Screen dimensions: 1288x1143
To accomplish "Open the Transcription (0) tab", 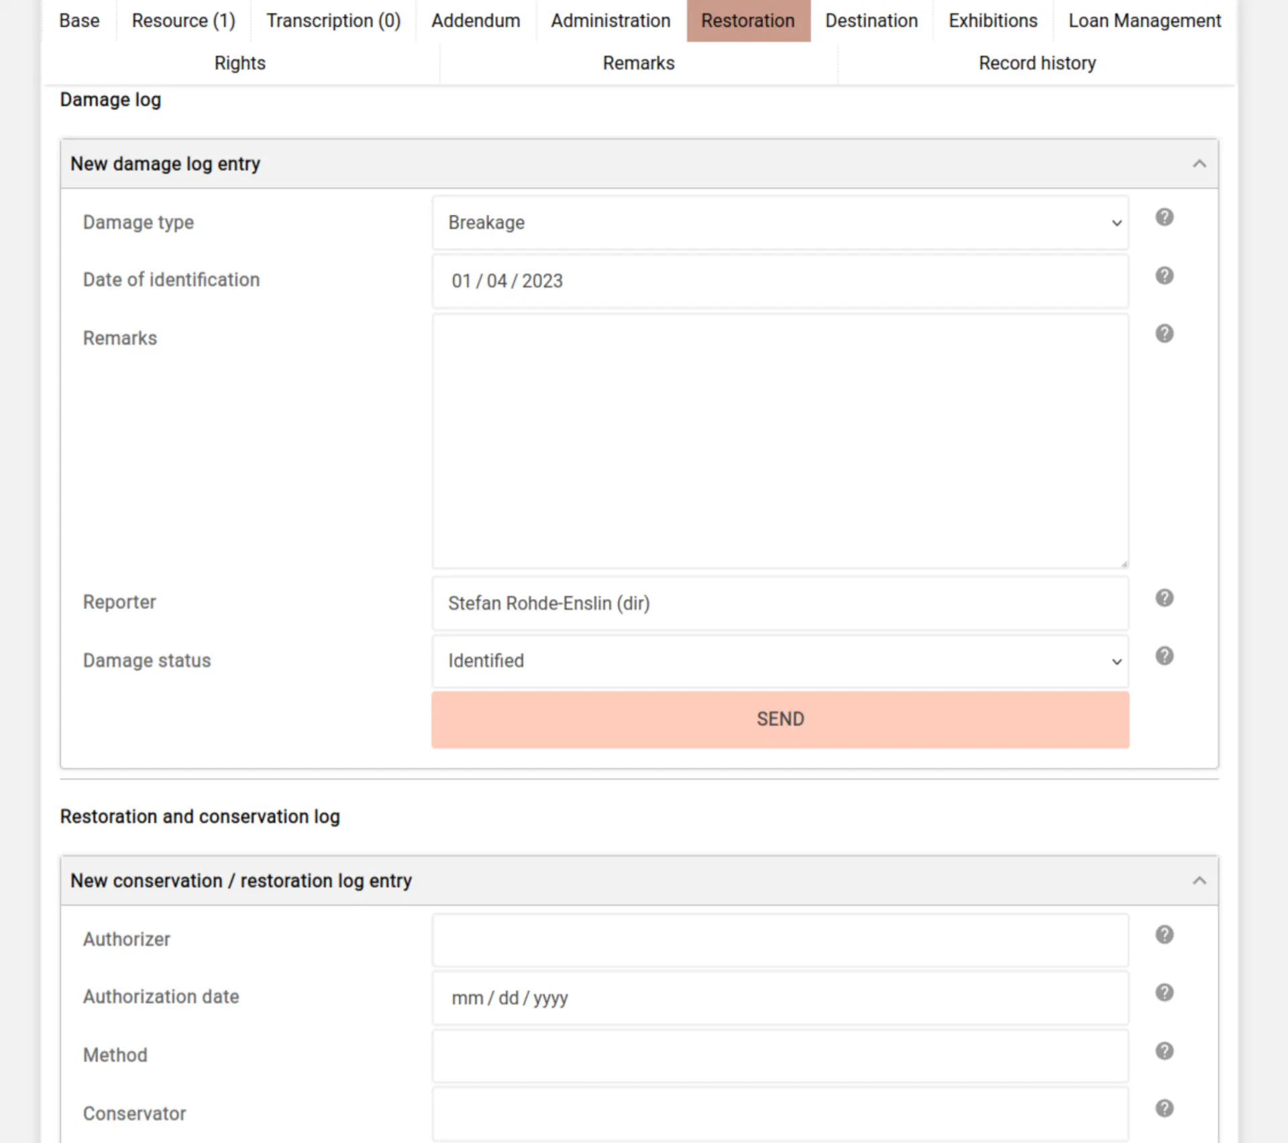I will 333,21.
